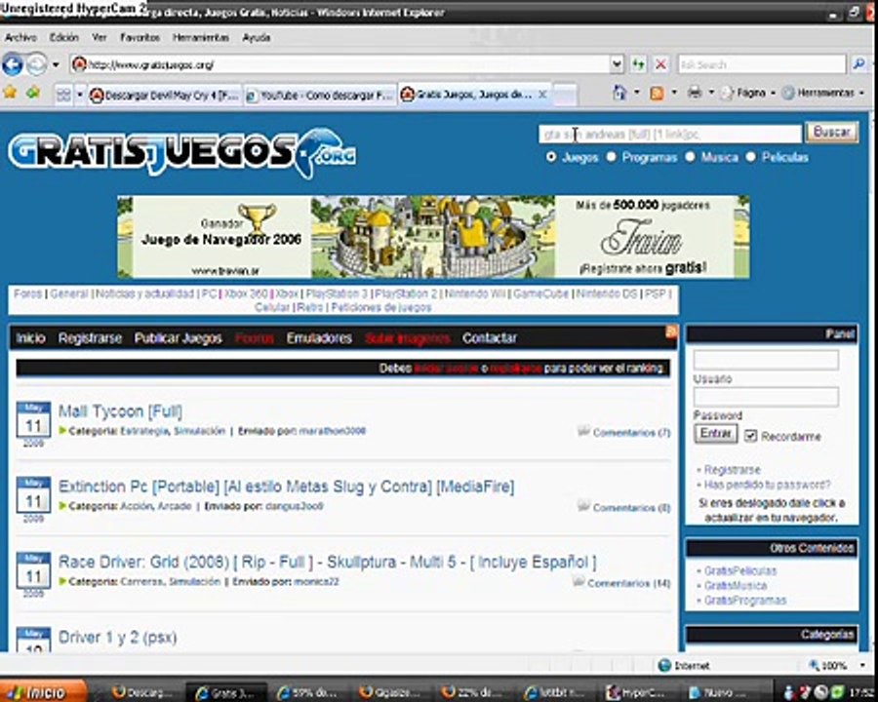Select the Peliculas radio option
The width and height of the screenshot is (878, 702).
point(750,157)
